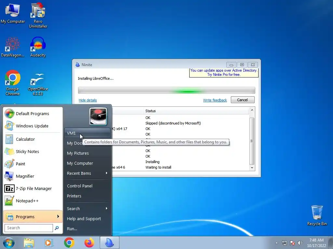The width and height of the screenshot is (333, 249).
Task: Open Magnifier from Start menu
Action: [x=33, y=176]
